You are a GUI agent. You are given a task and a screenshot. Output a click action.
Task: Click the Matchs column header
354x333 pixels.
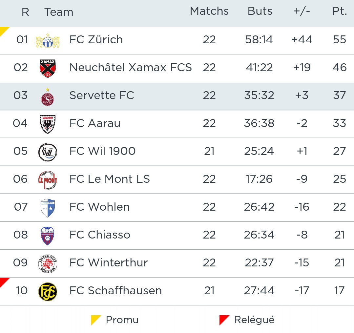point(209,11)
